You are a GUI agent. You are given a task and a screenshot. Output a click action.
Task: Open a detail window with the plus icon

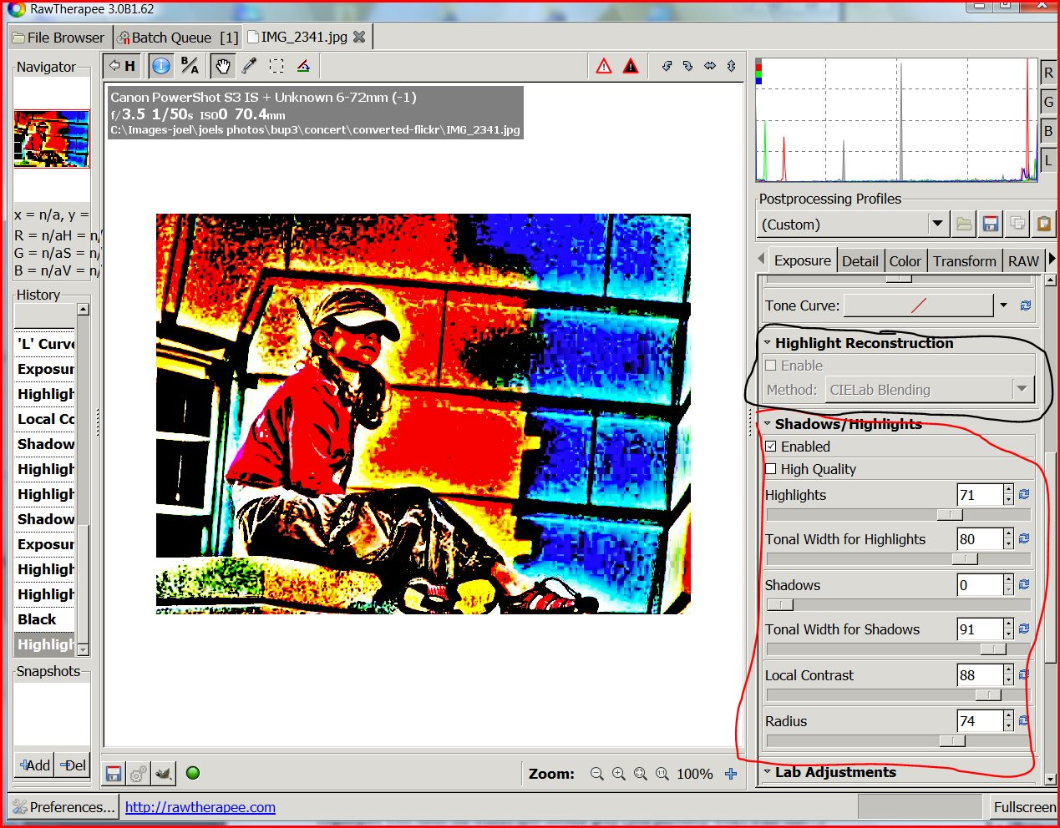[x=730, y=774]
